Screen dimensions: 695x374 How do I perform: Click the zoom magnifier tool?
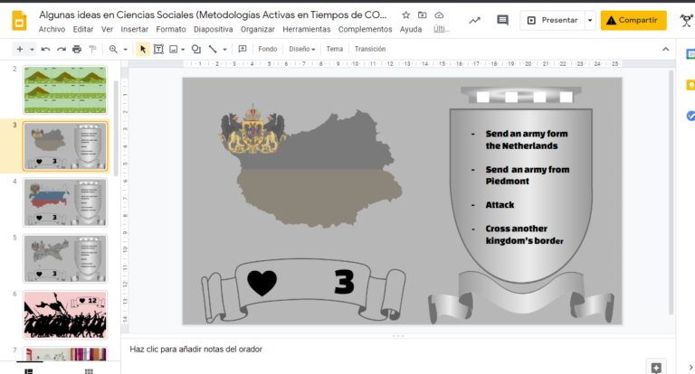tap(113, 49)
